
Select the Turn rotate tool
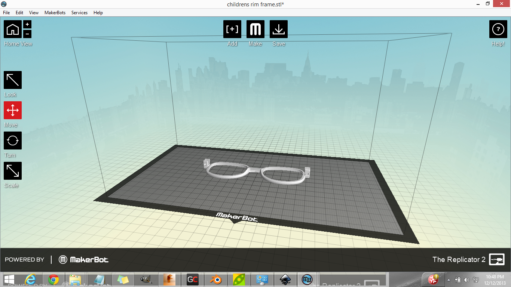click(x=13, y=141)
